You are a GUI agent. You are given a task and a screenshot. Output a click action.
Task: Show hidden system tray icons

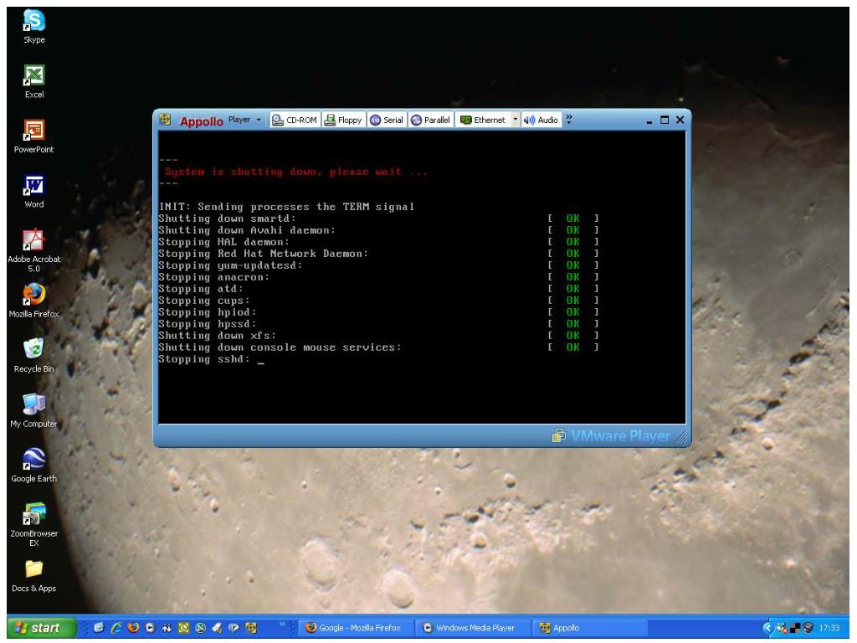click(768, 628)
